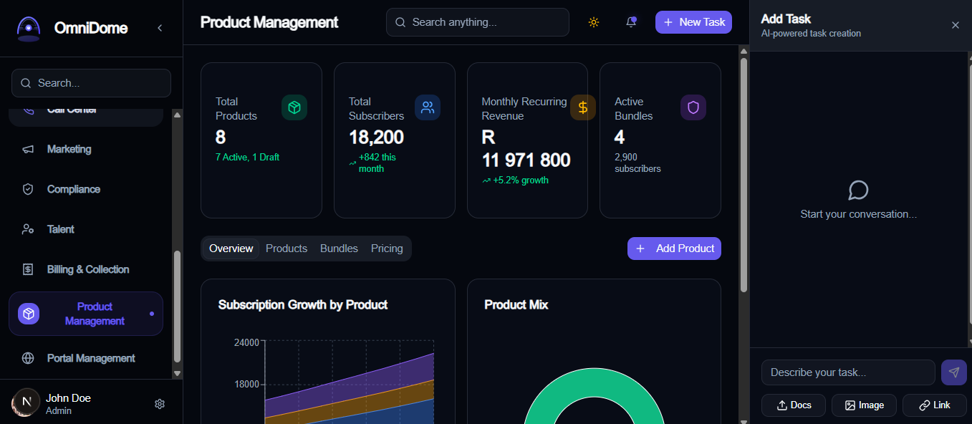Open notifications bell
The height and width of the screenshot is (424, 972).
click(x=631, y=22)
